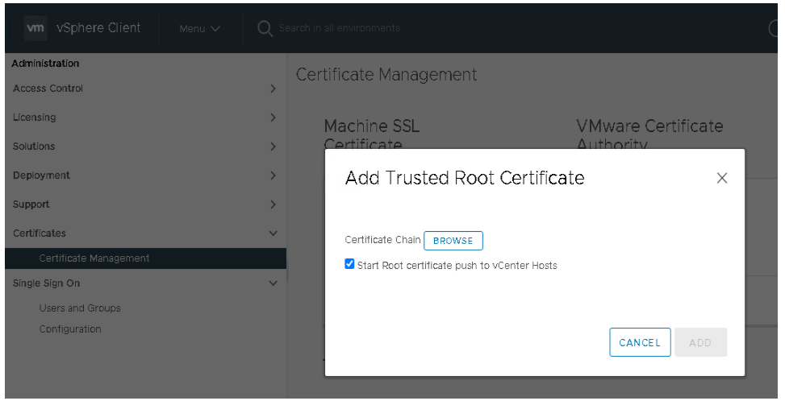Click the BROWSE button
The image size is (785, 405).
pyautogui.click(x=453, y=241)
